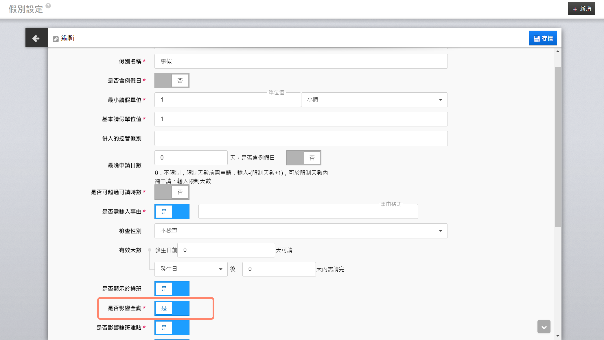
Task: Toggle 是否含例假日 switch
Action: tap(172, 81)
